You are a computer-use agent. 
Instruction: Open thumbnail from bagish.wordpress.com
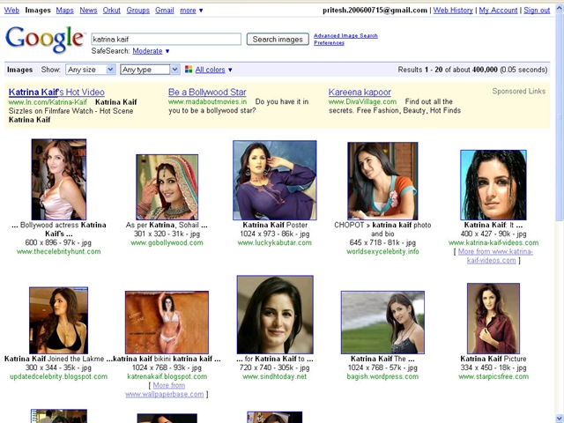pos(382,323)
